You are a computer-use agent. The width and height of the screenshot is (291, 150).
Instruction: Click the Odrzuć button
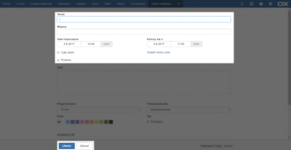[84, 146]
